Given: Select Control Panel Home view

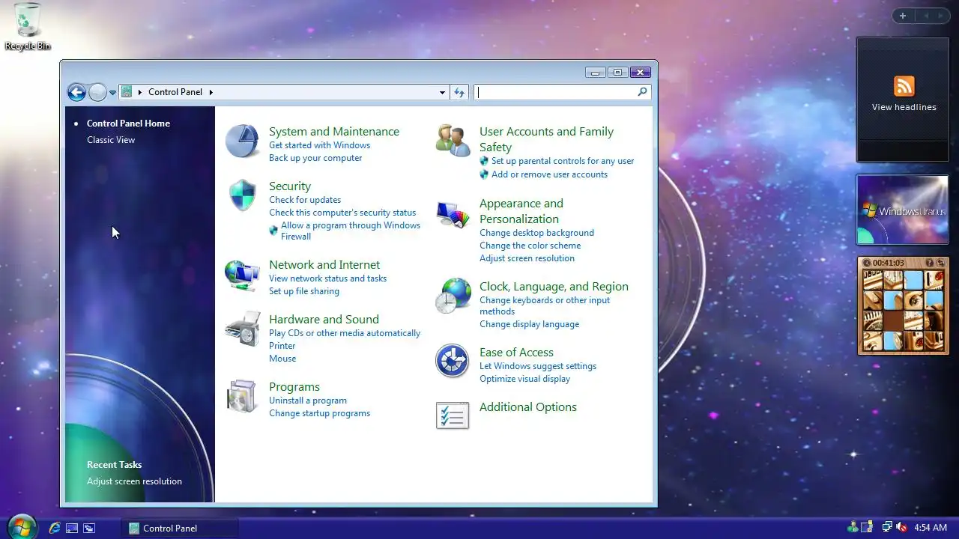Looking at the screenshot, I should click(x=128, y=124).
